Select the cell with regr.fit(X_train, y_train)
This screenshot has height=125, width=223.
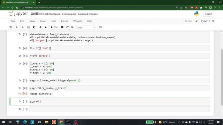coord(120,88)
